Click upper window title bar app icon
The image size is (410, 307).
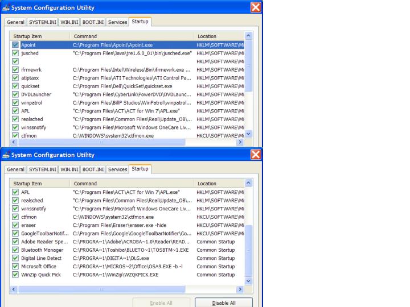pos(6,8)
